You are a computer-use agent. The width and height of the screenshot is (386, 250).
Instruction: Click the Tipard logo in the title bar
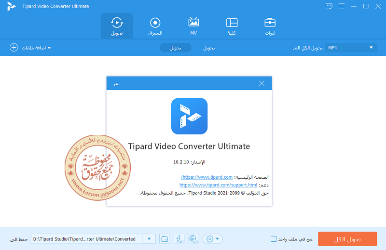coord(11,6)
